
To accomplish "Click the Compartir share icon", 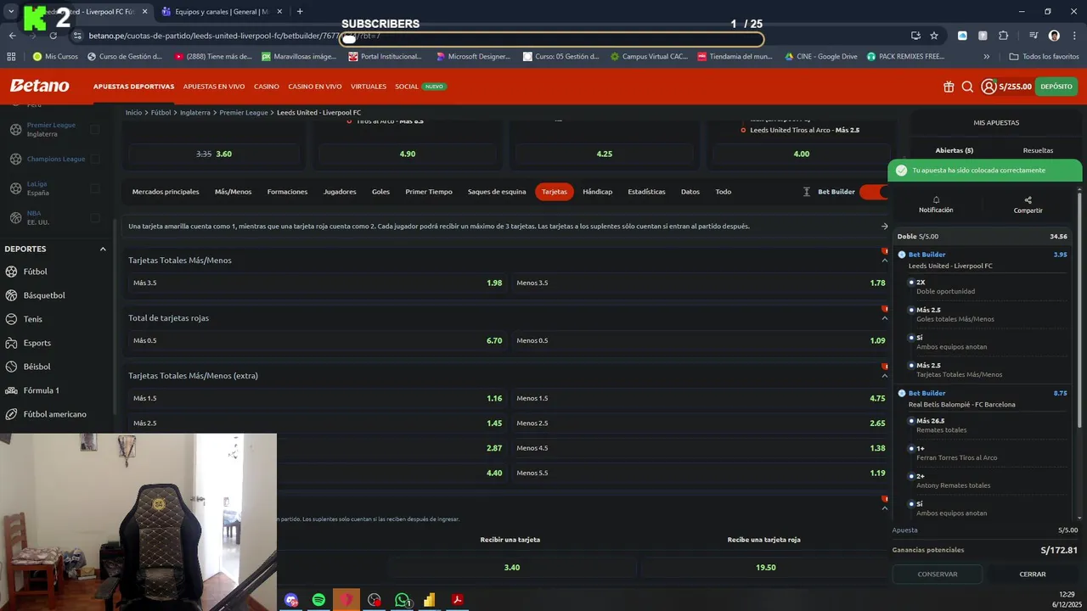I will [x=1028, y=200].
